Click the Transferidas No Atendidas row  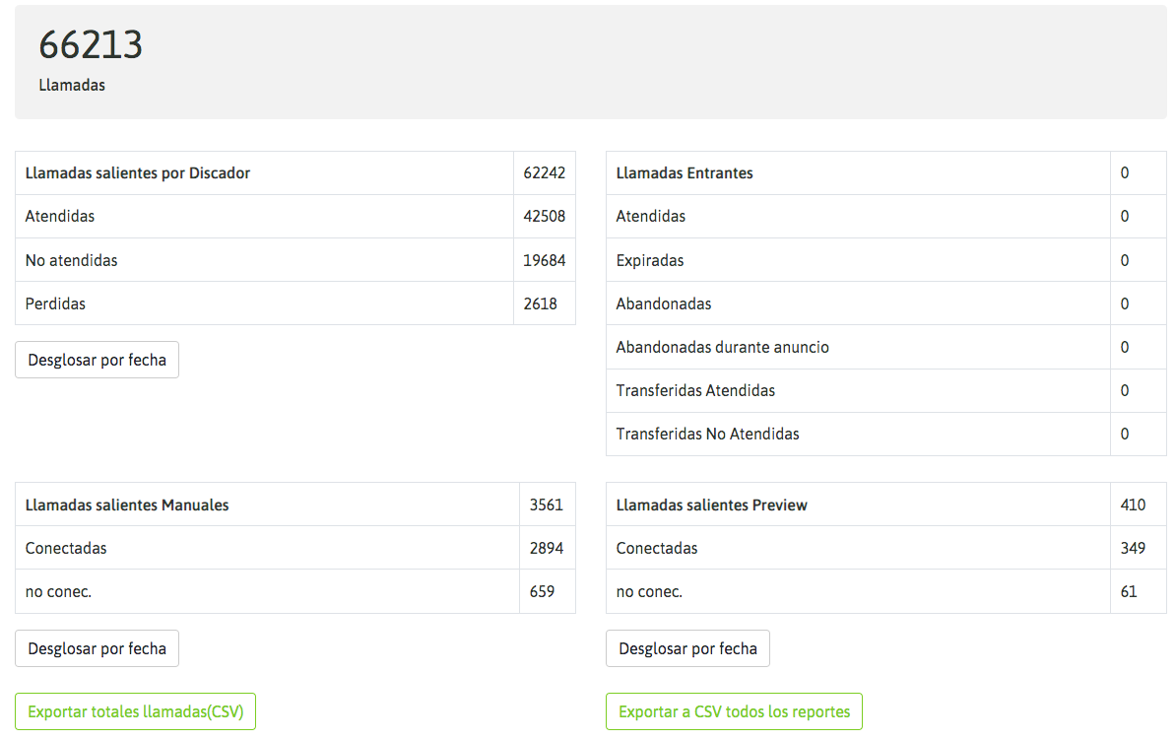tap(707, 434)
